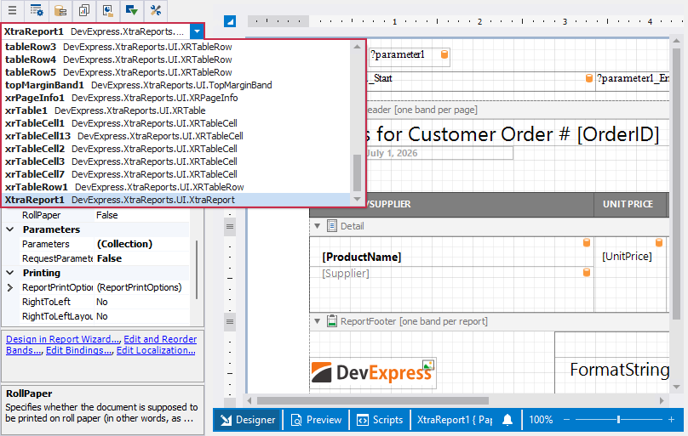This screenshot has width=688, height=436.
Task: Select highlighted XtraReport1 XtraReport list entry
Action: 177,200
